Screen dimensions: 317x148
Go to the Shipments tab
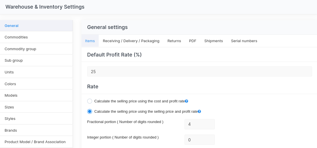tap(213, 41)
